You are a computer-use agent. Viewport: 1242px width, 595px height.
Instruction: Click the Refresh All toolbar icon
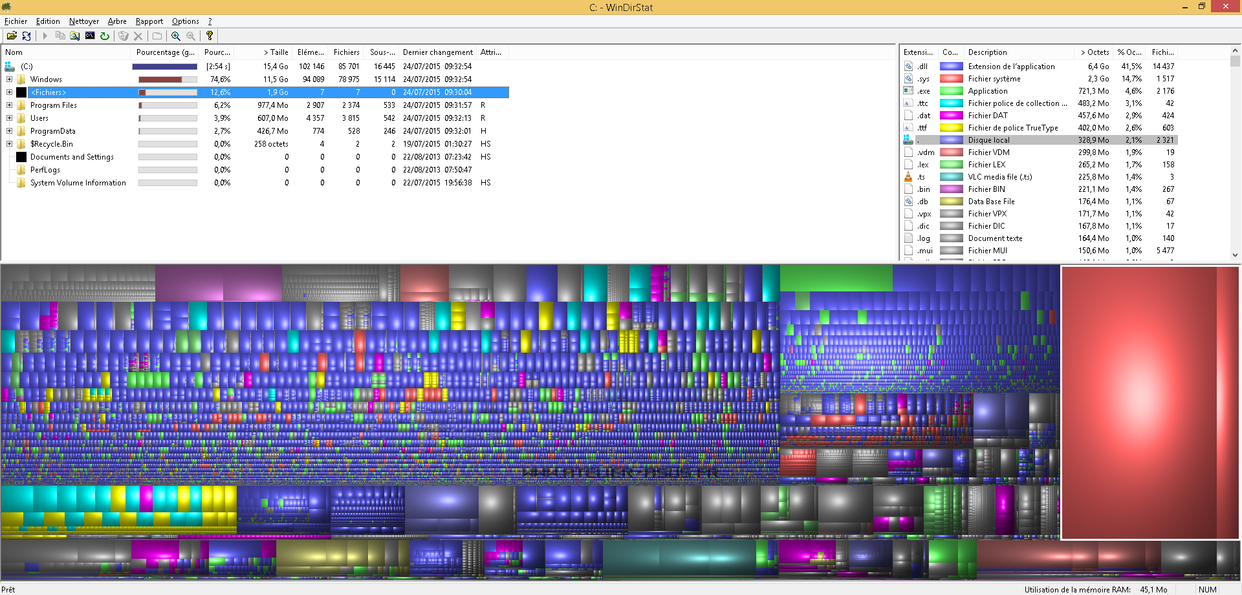[27, 36]
